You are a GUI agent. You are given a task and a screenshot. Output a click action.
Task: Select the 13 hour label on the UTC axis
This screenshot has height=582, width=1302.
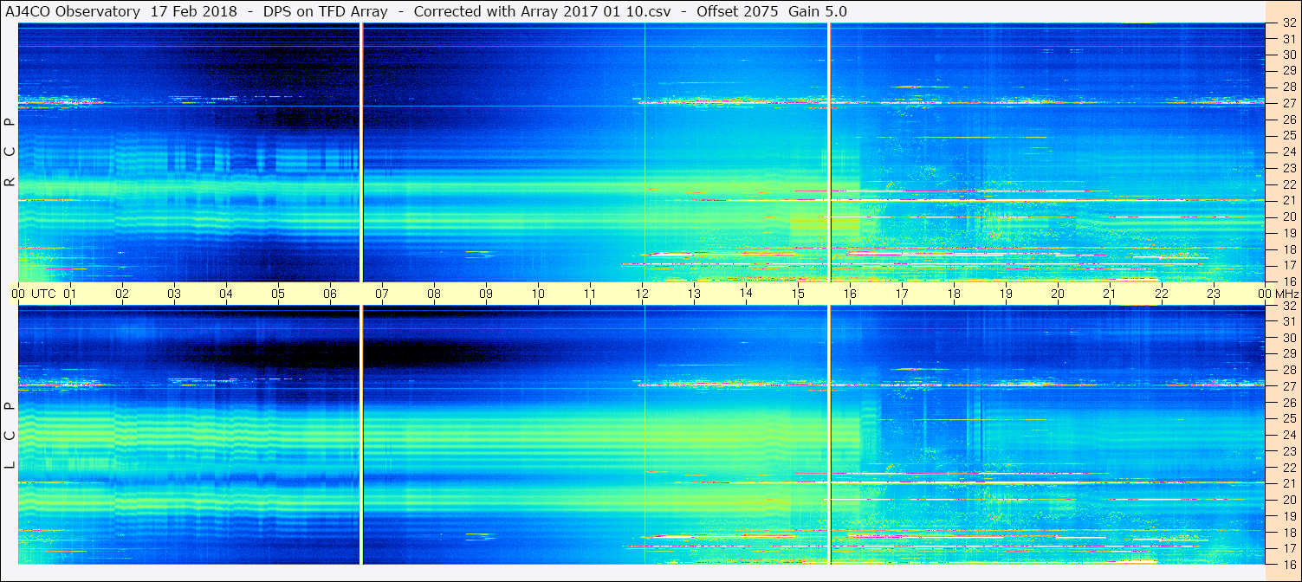tap(694, 294)
